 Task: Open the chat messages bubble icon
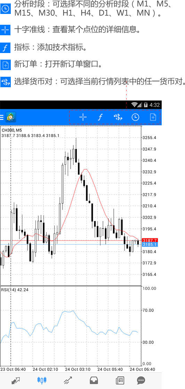pyautogui.click(x=141, y=380)
